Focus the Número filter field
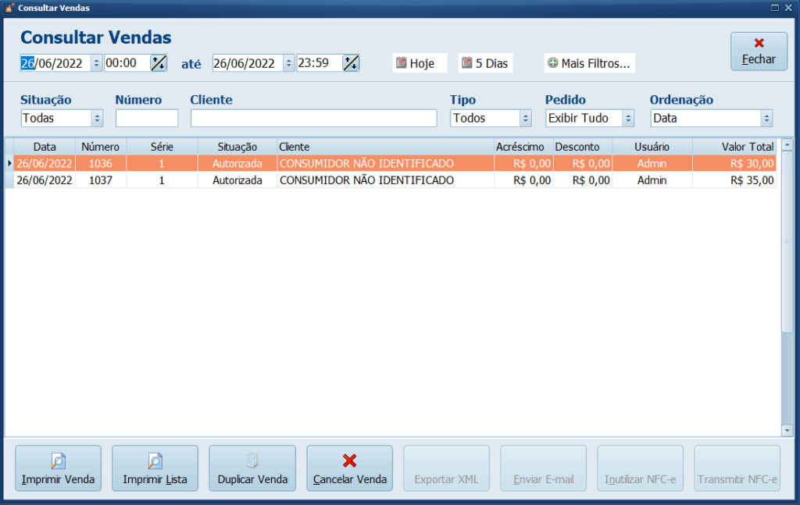Viewport: 800px width, 505px height. point(147,119)
